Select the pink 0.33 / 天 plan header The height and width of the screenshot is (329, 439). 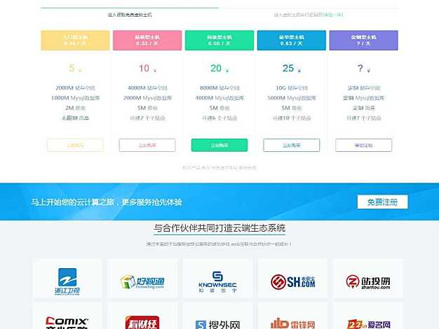(x=147, y=41)
